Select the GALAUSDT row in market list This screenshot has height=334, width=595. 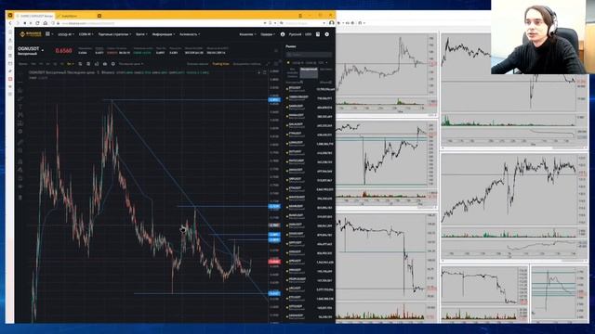[x=310, y=125]
